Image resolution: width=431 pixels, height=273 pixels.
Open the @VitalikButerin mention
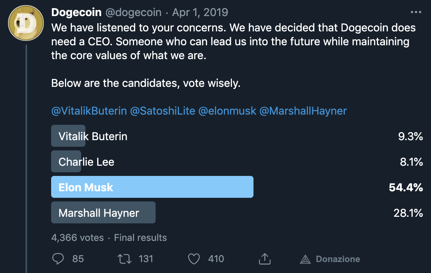89,111
